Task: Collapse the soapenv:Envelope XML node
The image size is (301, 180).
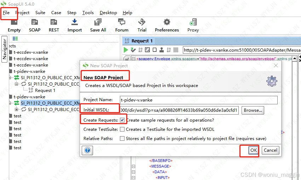Action: tap(134, 59)
